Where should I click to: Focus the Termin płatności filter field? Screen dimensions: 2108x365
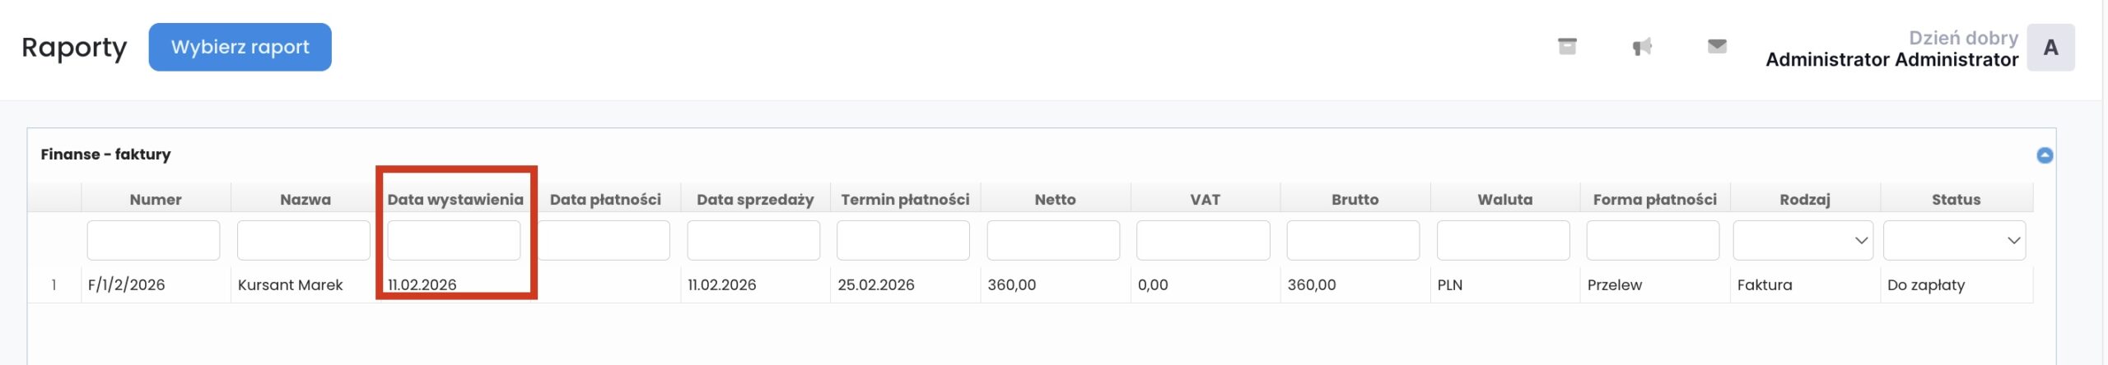[x=903, y=241]
